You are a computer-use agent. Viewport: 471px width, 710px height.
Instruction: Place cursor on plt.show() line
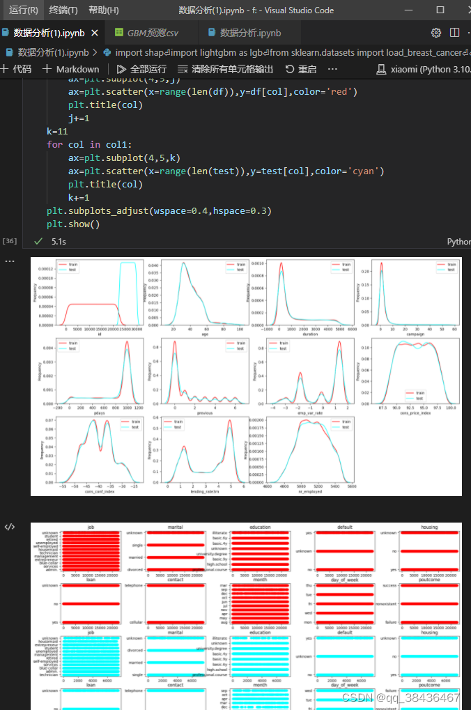[73, 224]
